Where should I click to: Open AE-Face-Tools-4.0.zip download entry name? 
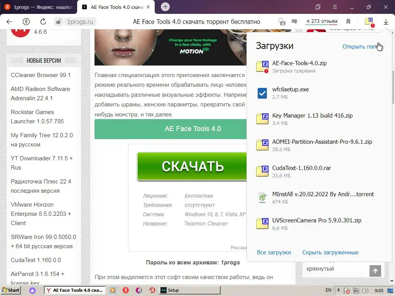pyautogui.click(x=299, y=63)
